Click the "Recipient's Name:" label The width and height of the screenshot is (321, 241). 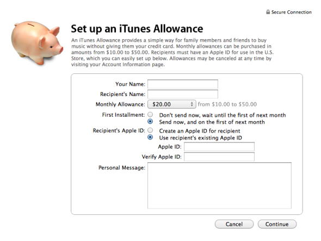coord(122,94)
